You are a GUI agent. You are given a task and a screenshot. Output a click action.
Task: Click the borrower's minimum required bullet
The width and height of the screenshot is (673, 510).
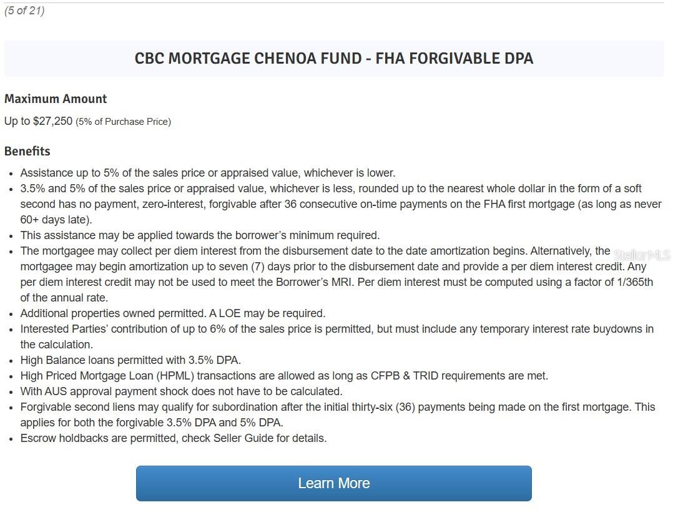click(x=200, y=235)
